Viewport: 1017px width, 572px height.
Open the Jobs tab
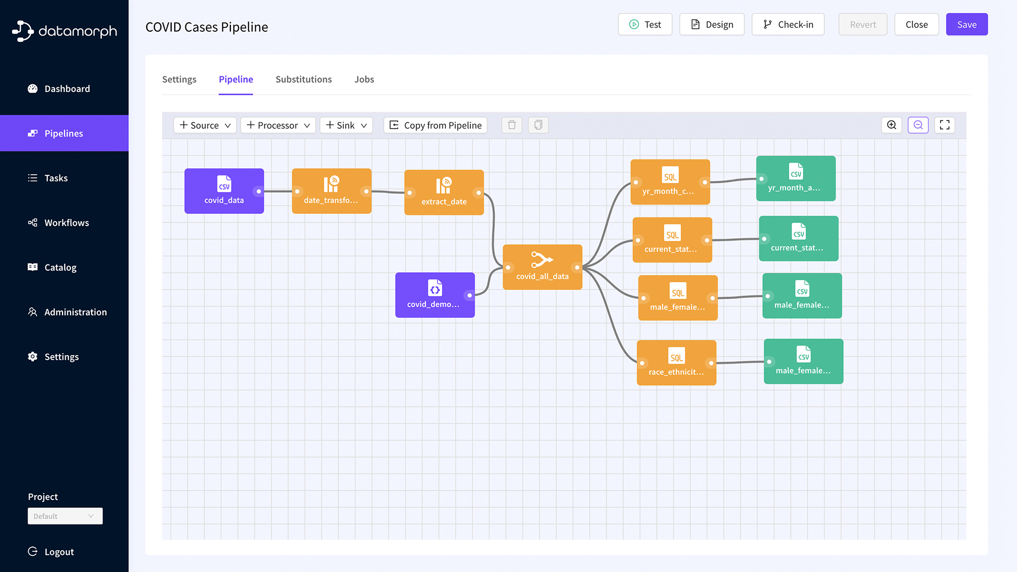364,79
